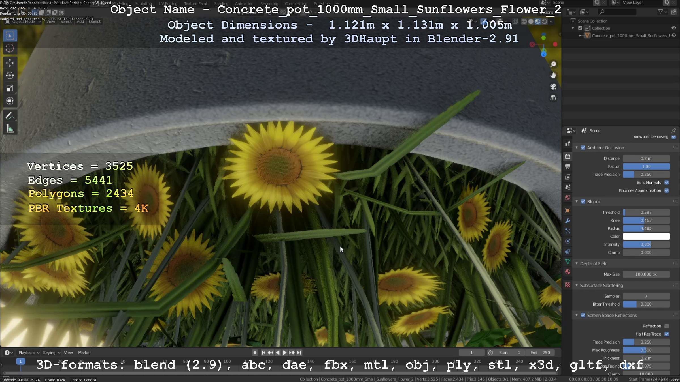
Task: Open the Modifier wrench properties tab
Action: [568, 221]
